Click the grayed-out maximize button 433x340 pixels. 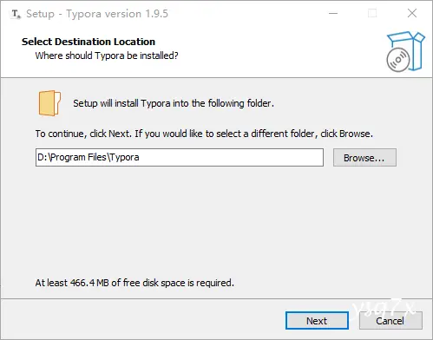pos(372,13)
